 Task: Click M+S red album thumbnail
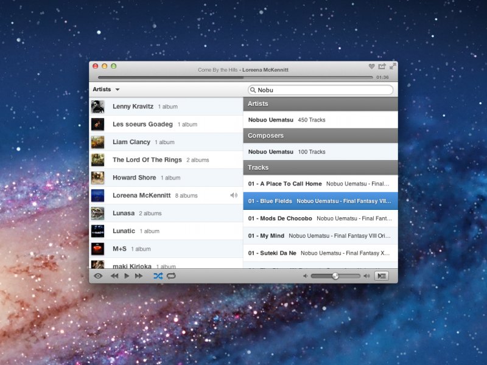click(x=97, y=249)
